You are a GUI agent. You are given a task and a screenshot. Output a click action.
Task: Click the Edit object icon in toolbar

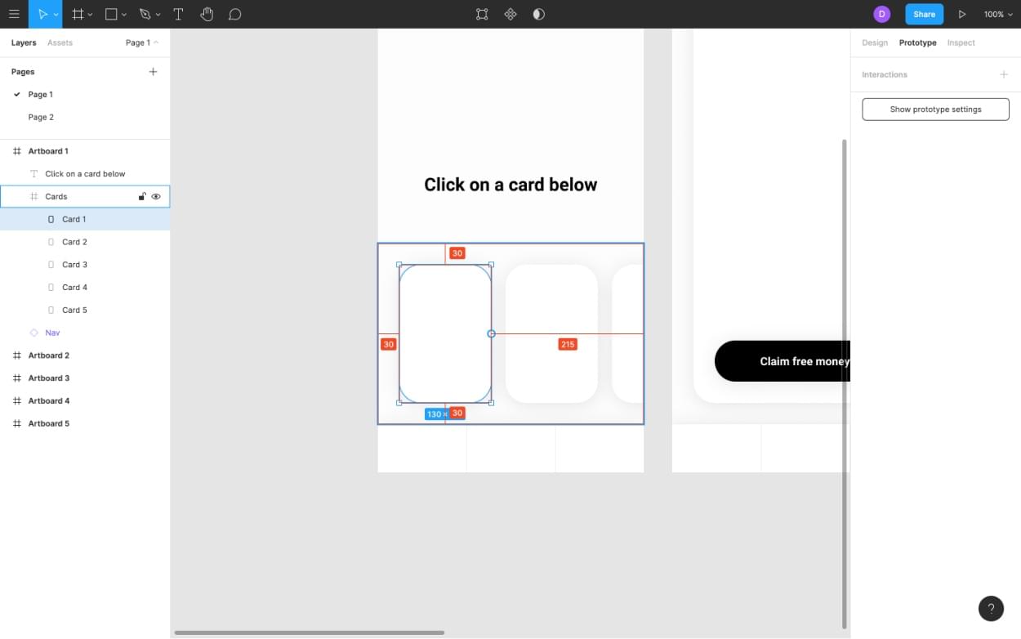pos(482,14)
